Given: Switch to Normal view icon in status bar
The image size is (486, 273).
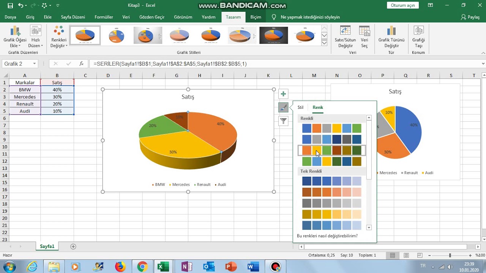Looking at the screenshot, I should 393,256.
